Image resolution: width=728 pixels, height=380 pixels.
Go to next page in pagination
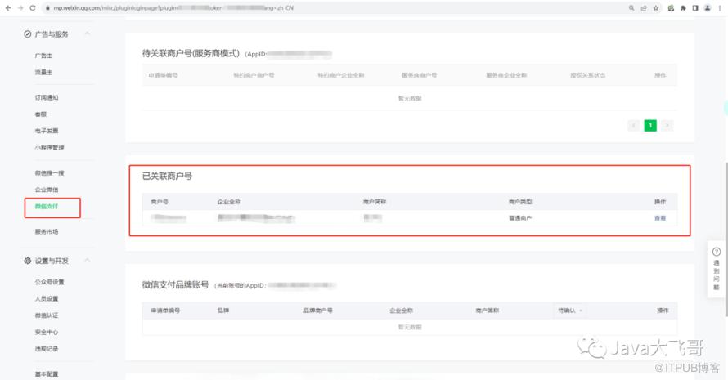click(667, 125)
